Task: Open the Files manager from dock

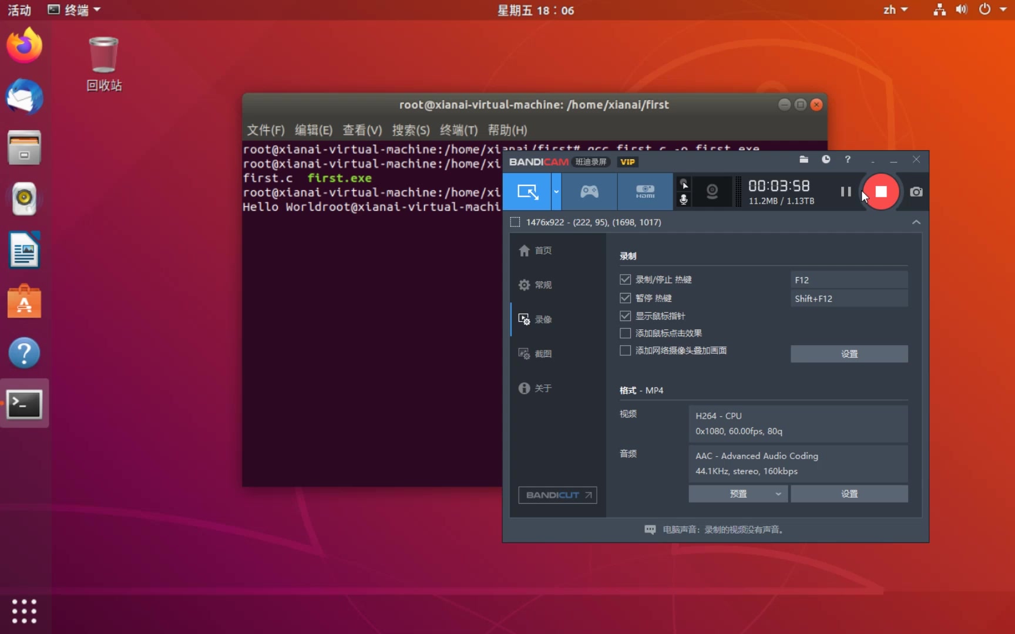Action: (x=24, y=147)
